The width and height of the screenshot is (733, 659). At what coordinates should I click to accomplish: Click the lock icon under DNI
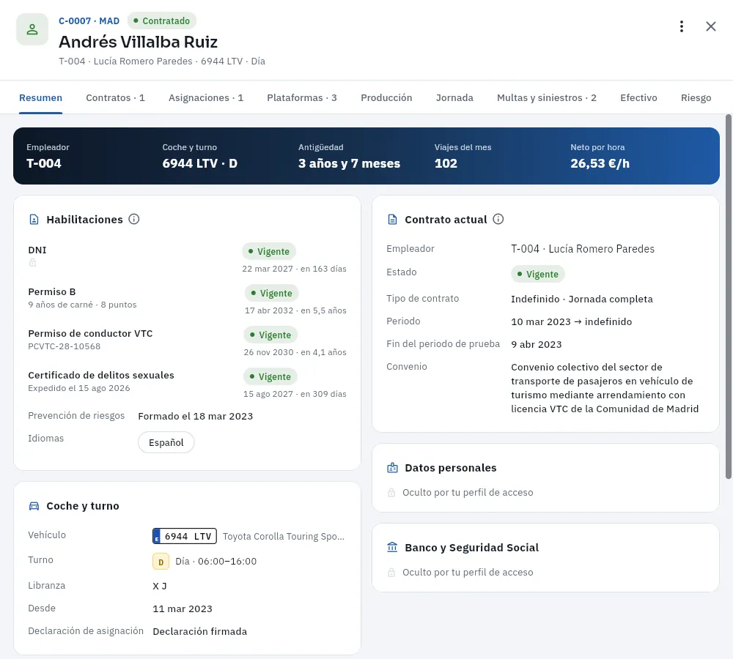33,262
